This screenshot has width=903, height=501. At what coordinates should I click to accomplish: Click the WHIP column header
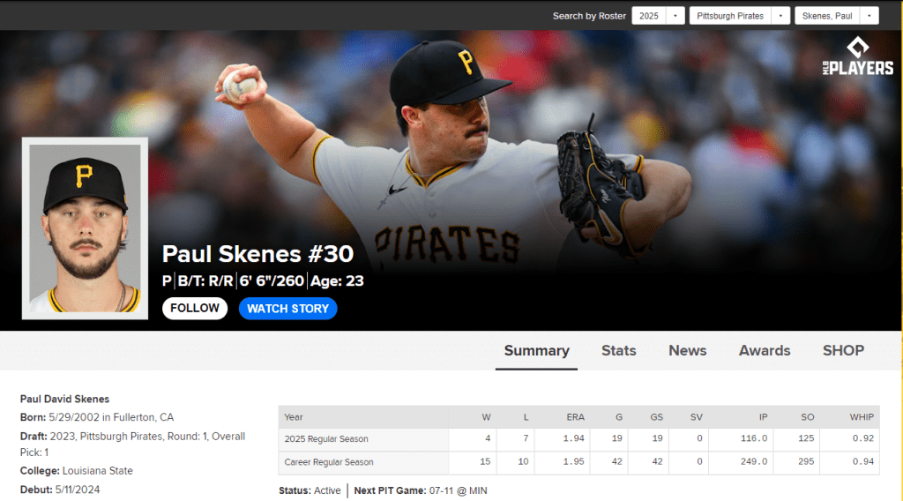(x=862, y=417)
